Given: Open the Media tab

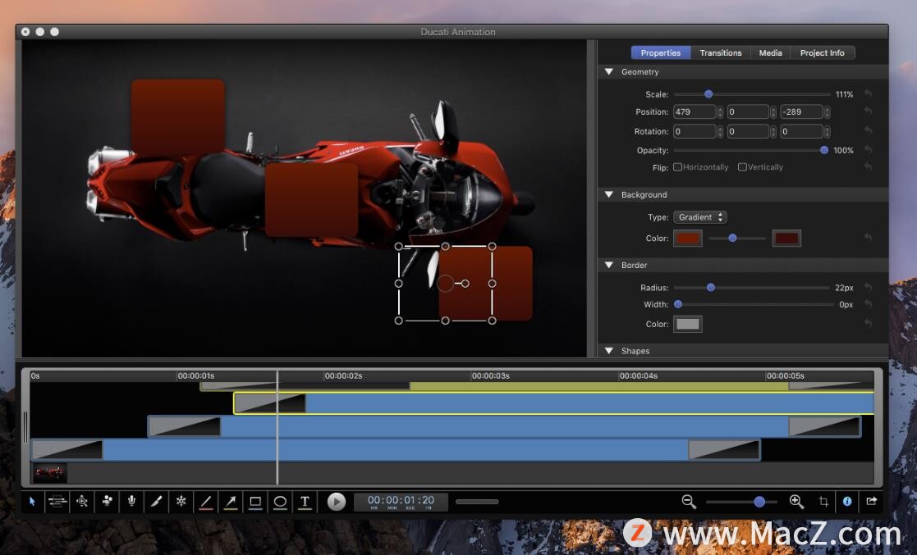Looking at the screenshot, I should (770, 52).
